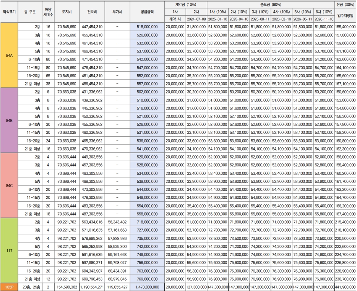Click household count 65
The height and width of the screenshot is (291, 357).
48,76
